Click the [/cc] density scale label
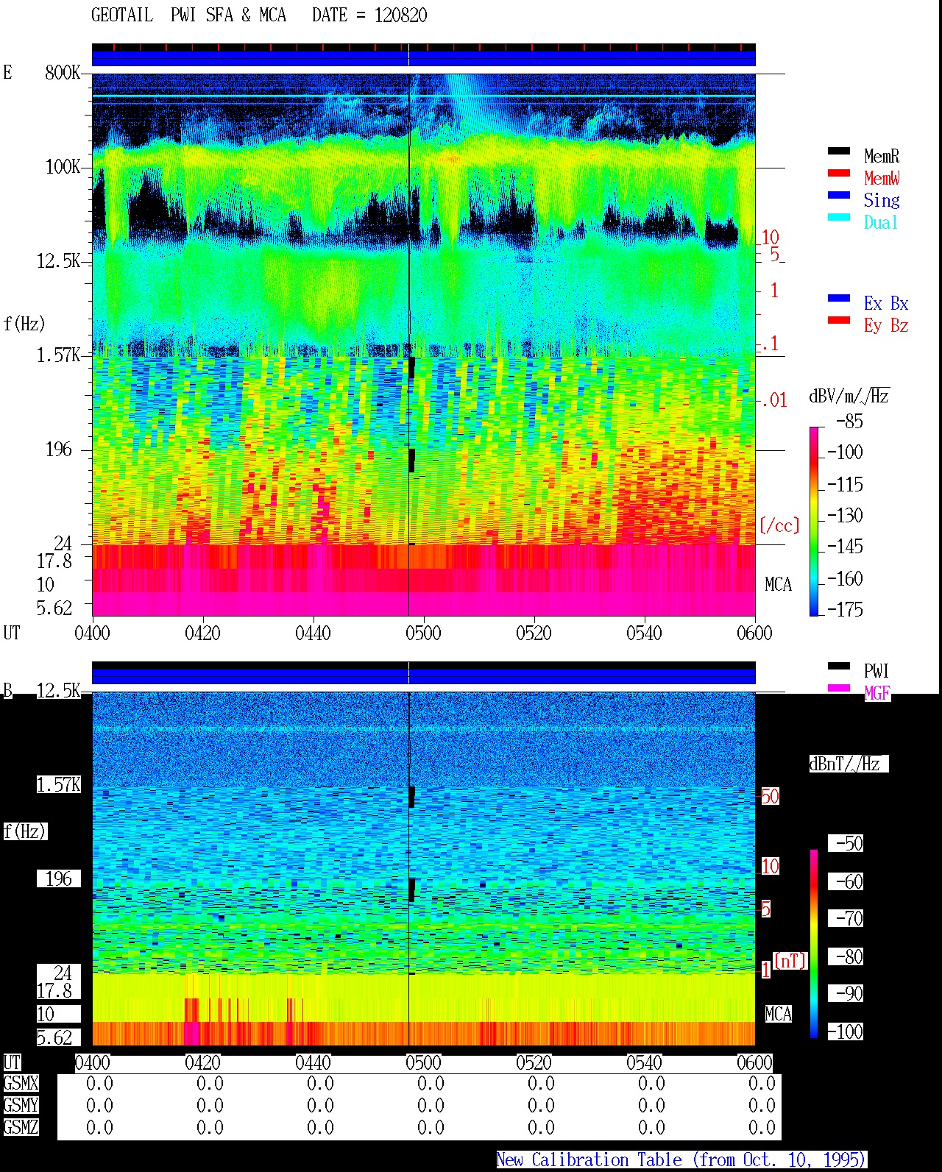This screenshot has height=1172, width=942. [779, 525]
